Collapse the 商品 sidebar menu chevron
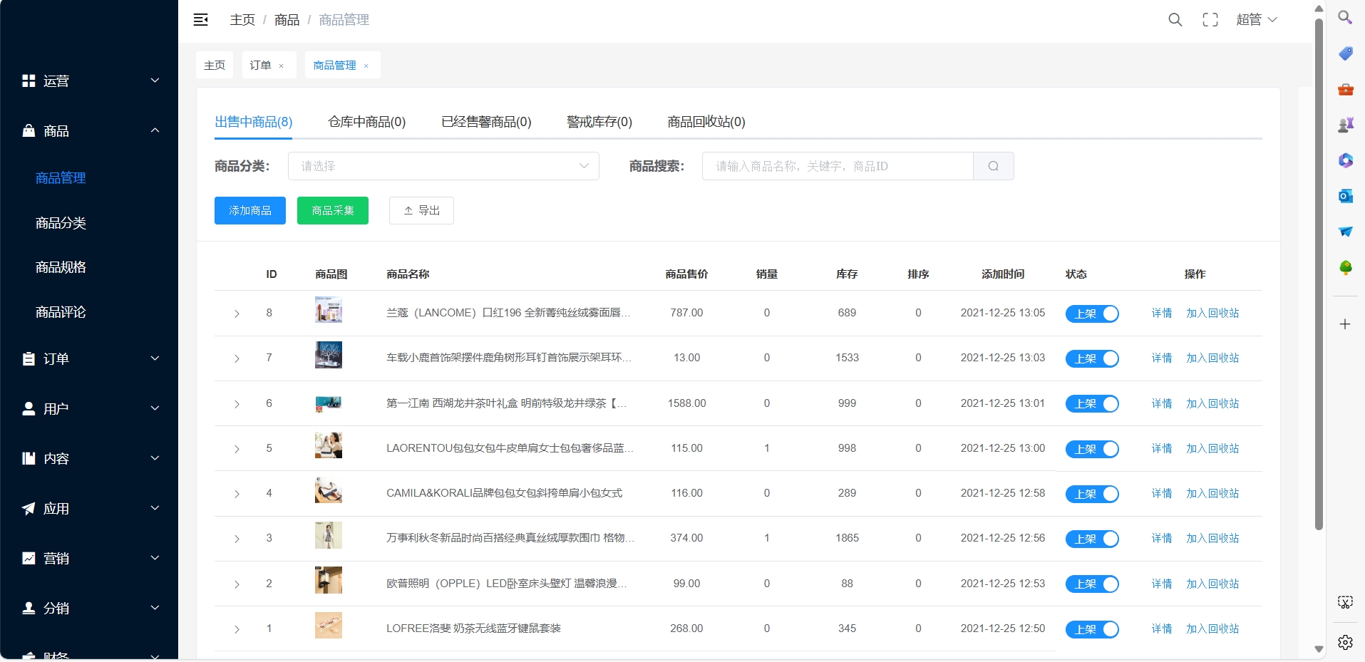1365x662 pixels. click(155, 130)
